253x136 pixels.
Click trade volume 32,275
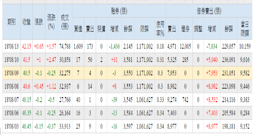click(x=65, y=73)
